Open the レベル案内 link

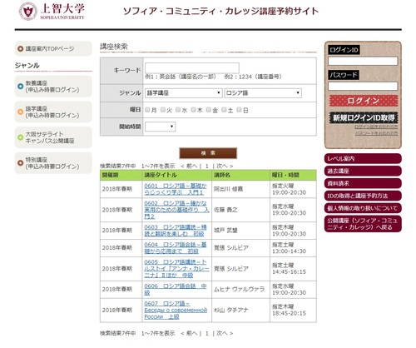363,159
